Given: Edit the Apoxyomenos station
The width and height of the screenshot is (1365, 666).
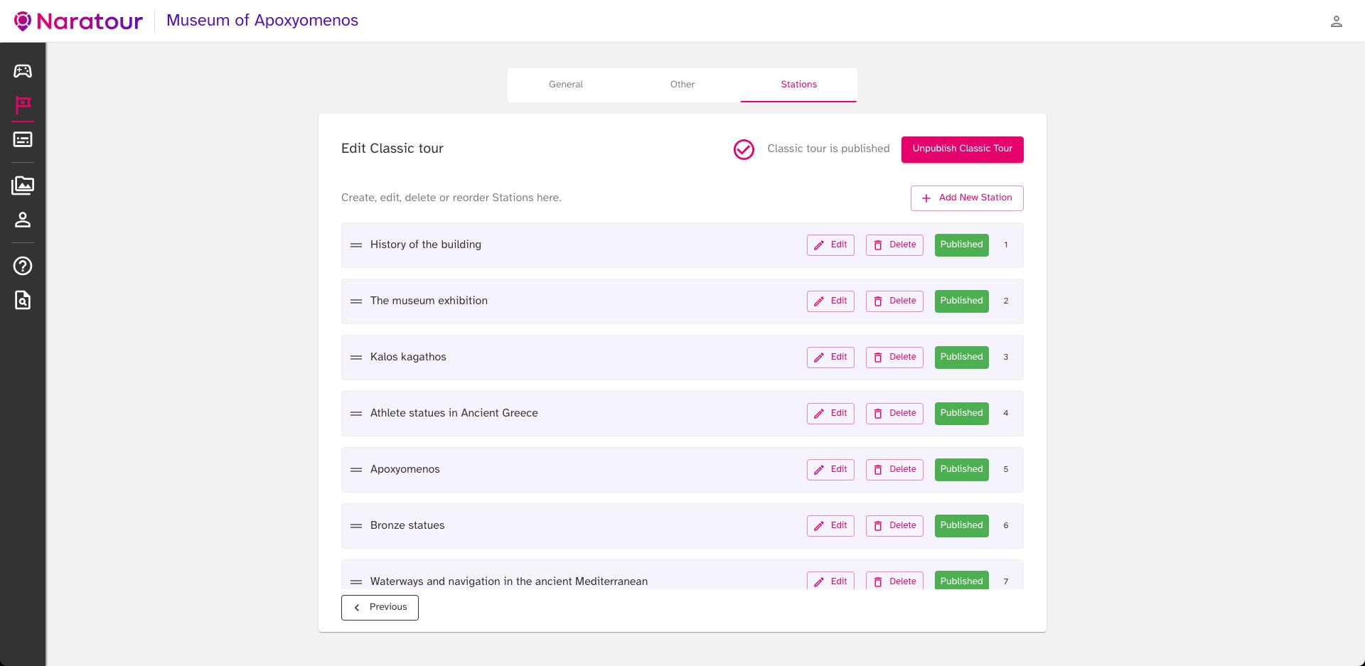Looking at the screenshot, I should pos(830,470).
